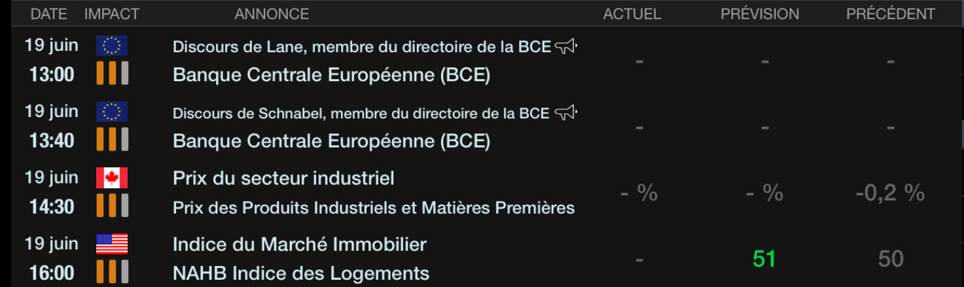Click the megaphone icon beside Lane speech

565,46
